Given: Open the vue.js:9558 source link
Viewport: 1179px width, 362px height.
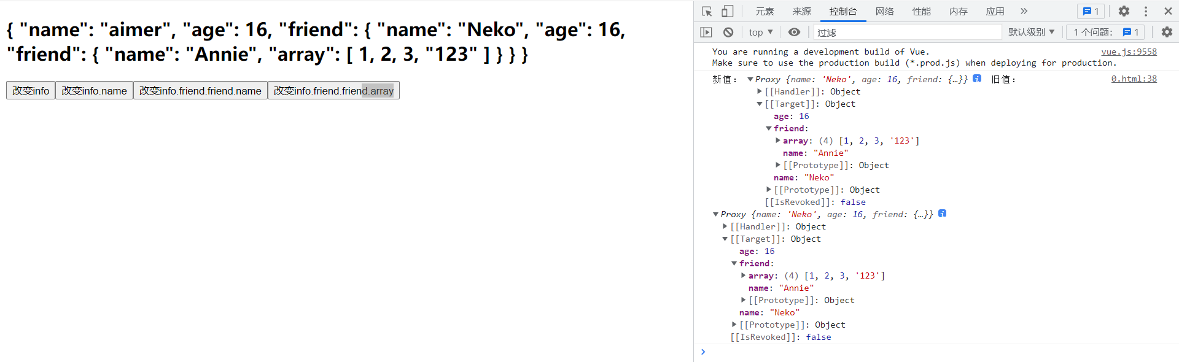Looking at the screenshot, I should (1129, 52).
